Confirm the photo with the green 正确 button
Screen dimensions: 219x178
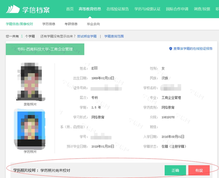point(175,170)
